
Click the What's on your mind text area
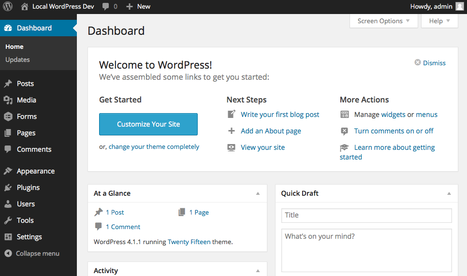pyautogui.click(x=366, y=250)
